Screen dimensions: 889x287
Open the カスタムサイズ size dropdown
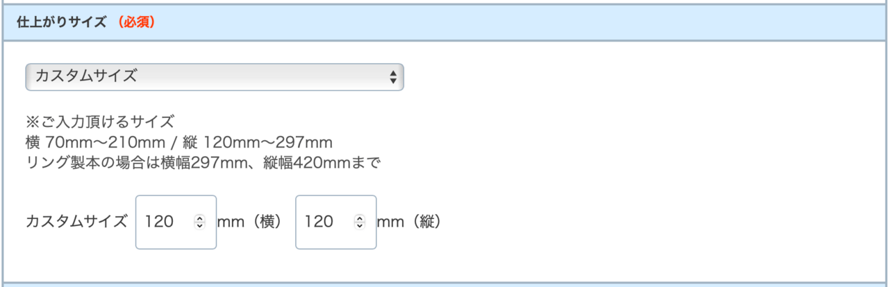click(x=208, y=77)
